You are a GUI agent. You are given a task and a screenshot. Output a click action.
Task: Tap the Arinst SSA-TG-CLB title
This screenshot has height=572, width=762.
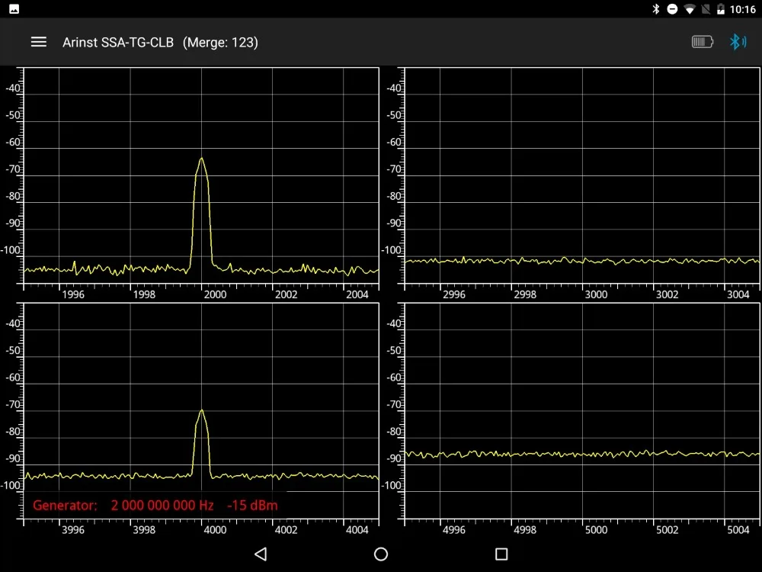tap(118, 42)
